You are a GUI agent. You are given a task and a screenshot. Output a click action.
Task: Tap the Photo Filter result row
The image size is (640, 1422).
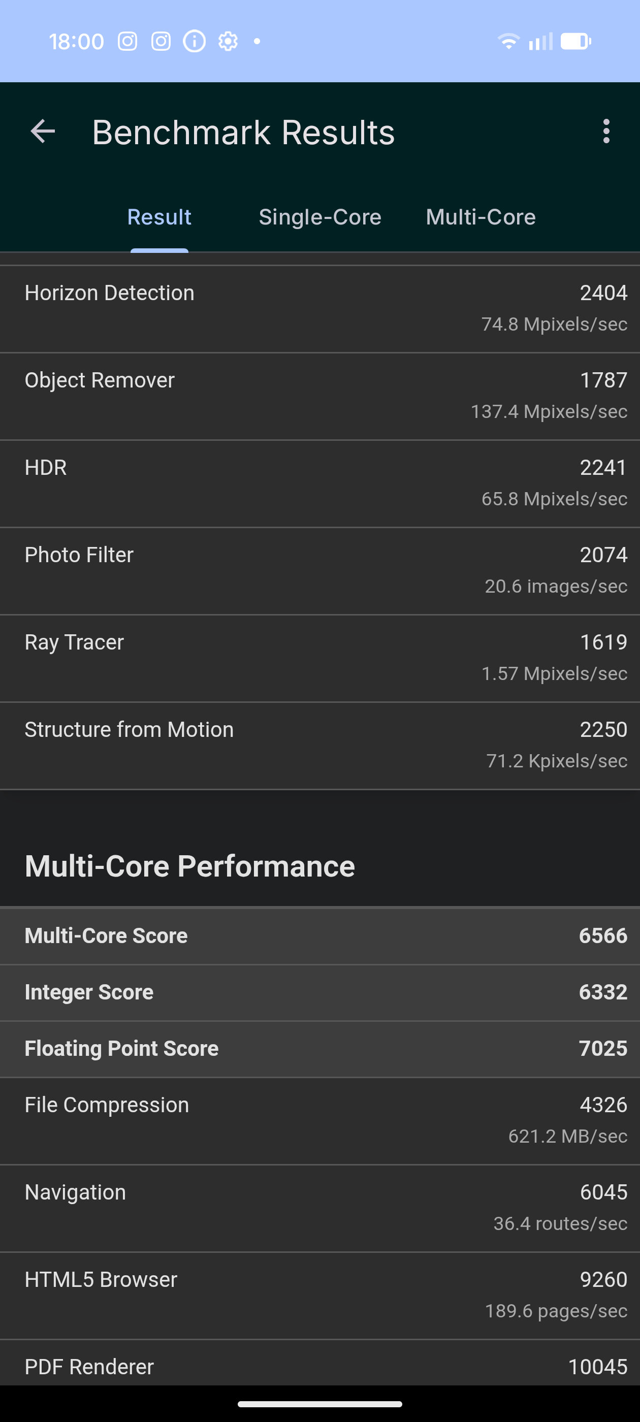pyautogui.click(x=319, y=570)
